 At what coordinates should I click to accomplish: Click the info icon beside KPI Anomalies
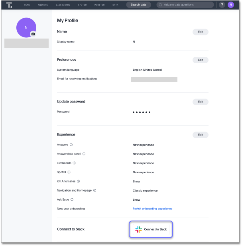click(x=78, y=181)
